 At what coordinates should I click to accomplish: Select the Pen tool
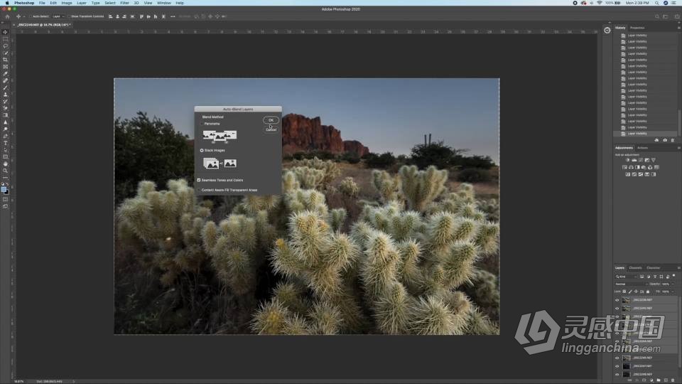click(5, 136)
